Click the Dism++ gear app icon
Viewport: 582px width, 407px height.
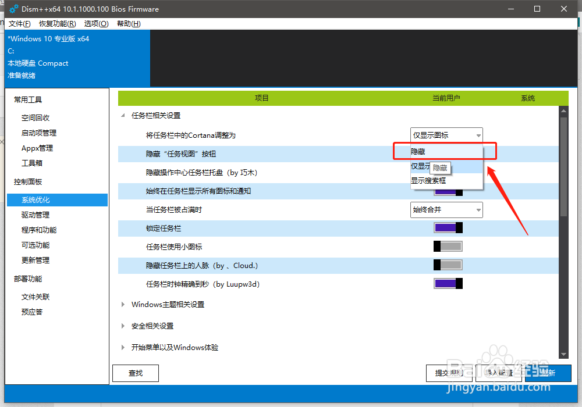(14, 9)
